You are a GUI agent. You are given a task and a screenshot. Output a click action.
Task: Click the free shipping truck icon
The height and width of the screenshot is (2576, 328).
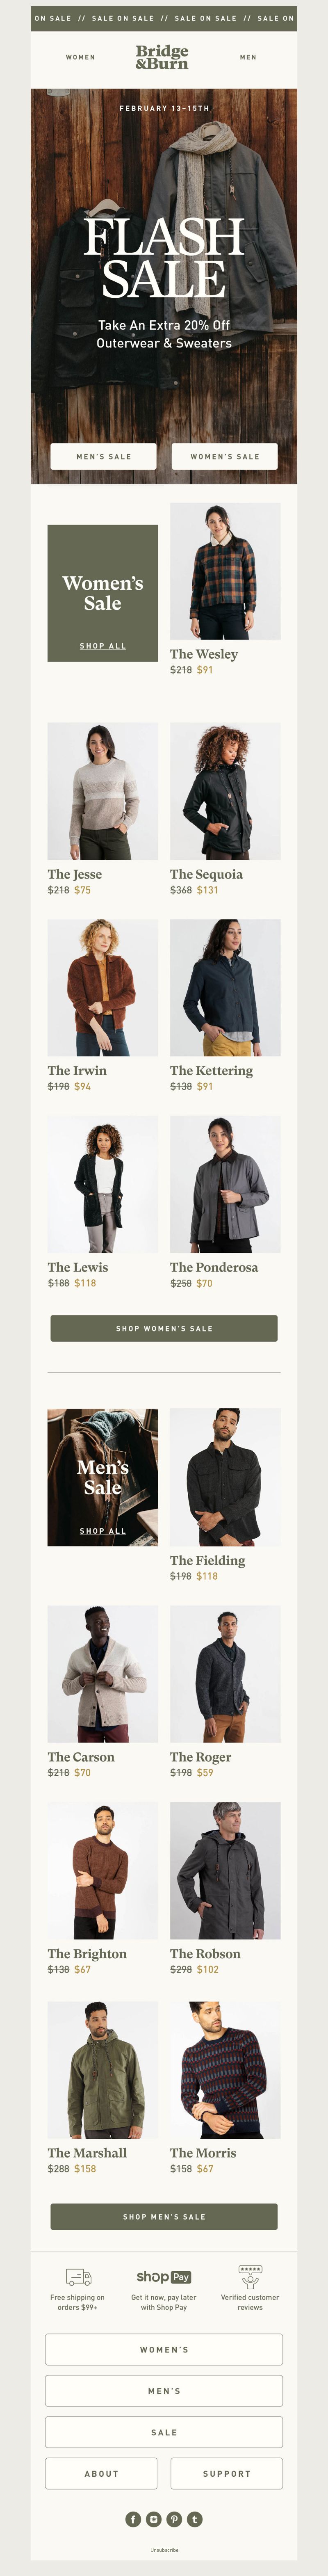pos(78,2277)
